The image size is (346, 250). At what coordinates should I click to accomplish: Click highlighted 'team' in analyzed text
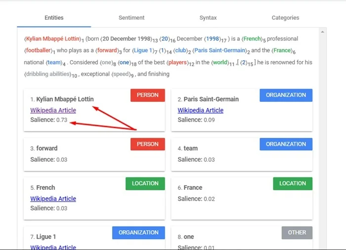54,62
